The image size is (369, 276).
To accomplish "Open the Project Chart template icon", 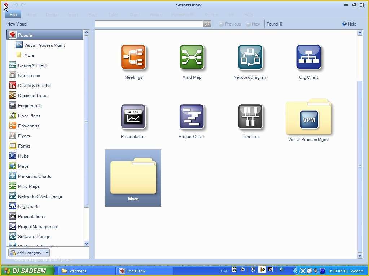I will coord(192,117).
